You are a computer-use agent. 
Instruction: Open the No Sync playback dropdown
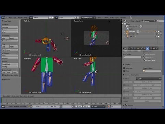coord(98,107)
